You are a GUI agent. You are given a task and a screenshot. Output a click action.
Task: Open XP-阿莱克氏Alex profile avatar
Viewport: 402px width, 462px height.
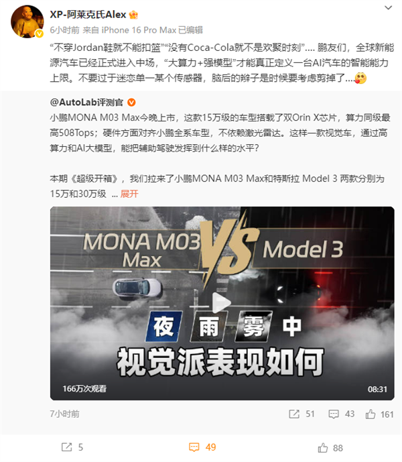point(27,21)
